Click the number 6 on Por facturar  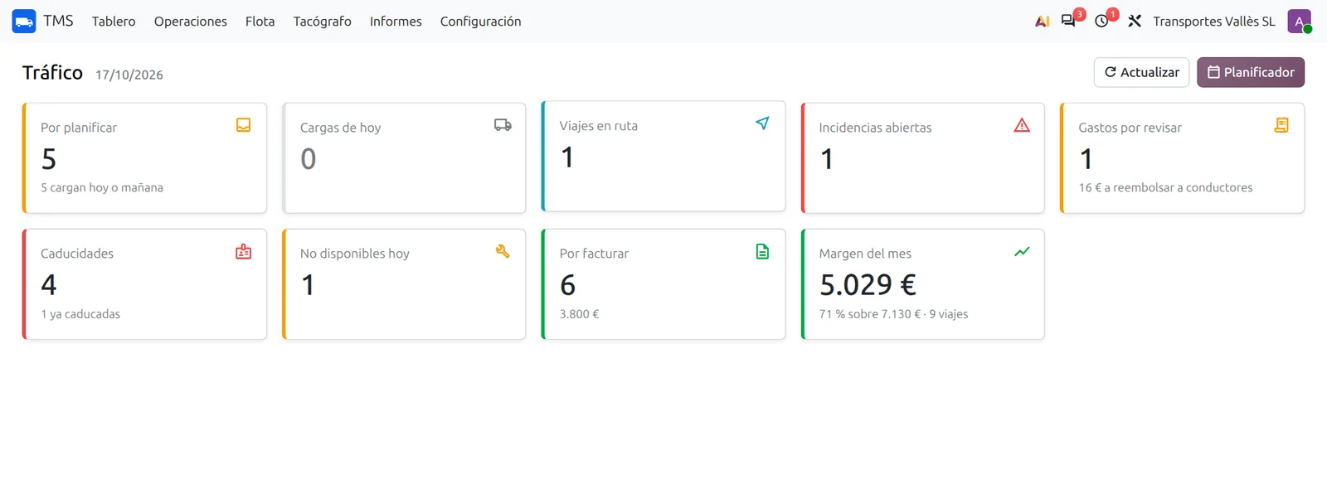567,285
